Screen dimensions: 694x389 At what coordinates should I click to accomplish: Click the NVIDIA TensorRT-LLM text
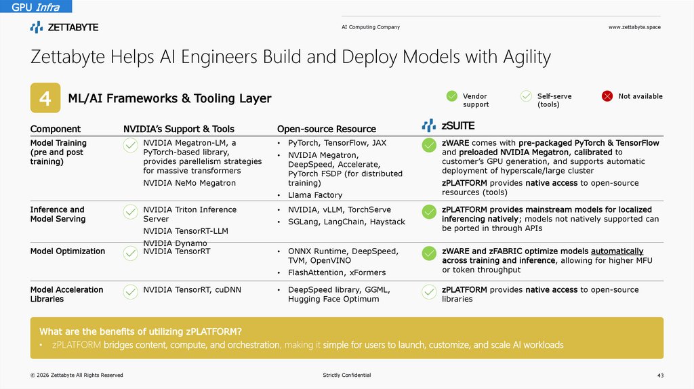(186, 231)
